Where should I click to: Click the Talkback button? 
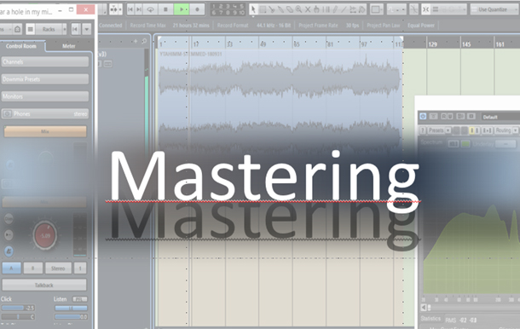tap(44, 285)
